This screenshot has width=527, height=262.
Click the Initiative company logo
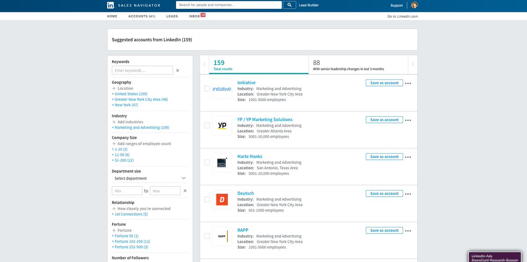(x=222, y=89)
